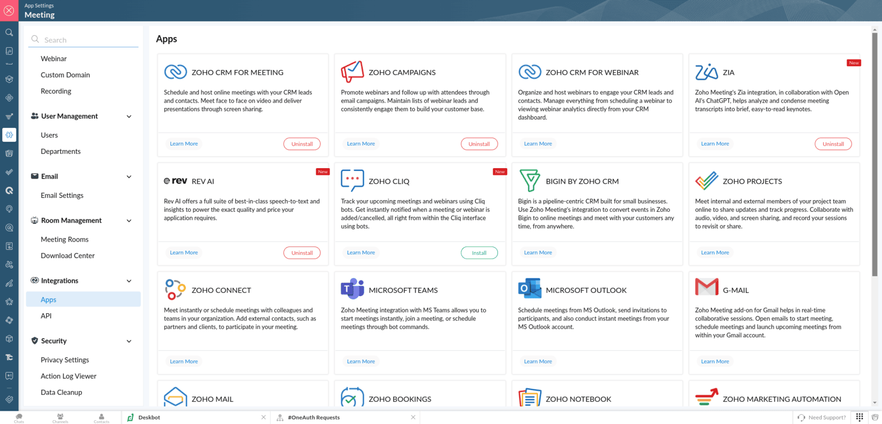Close the #OneAuth Requests tab

tap(413, 417)
